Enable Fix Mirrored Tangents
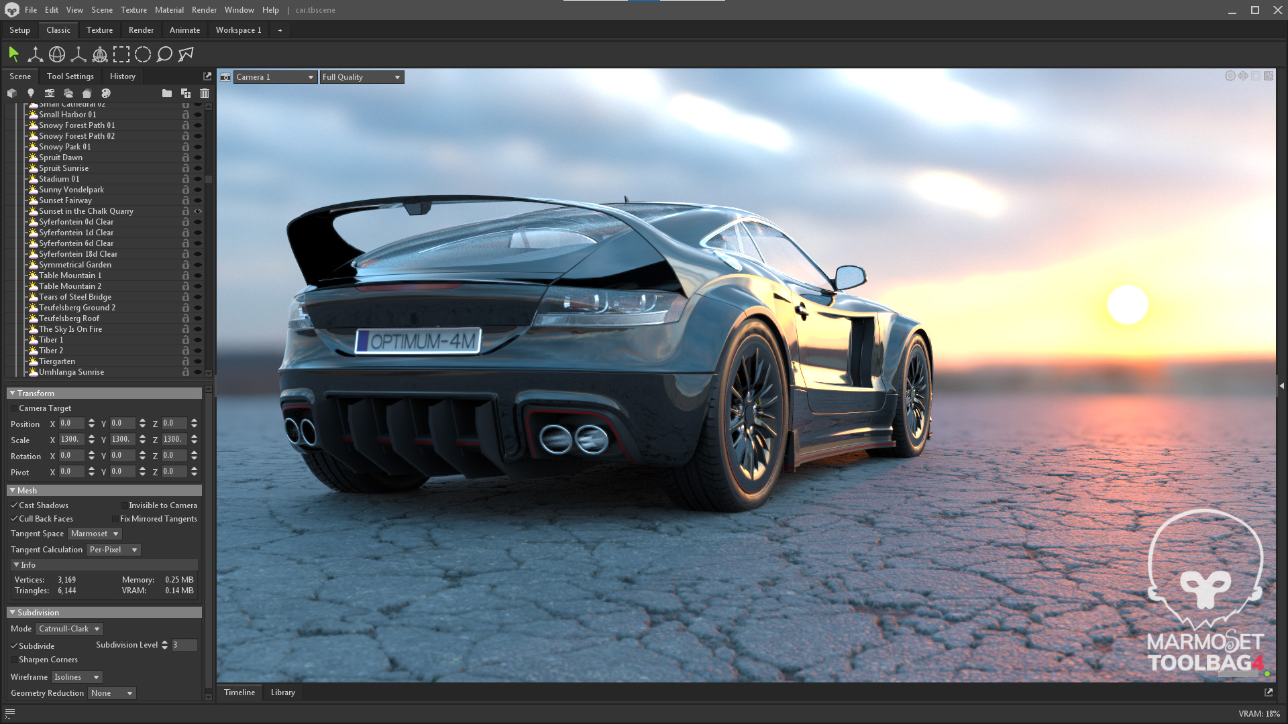Screen dimensions: 1288x724 [x=115, y=519]
